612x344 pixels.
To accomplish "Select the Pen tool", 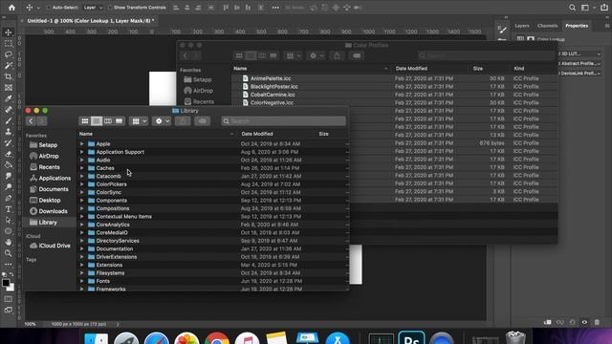I will point(9,198).
